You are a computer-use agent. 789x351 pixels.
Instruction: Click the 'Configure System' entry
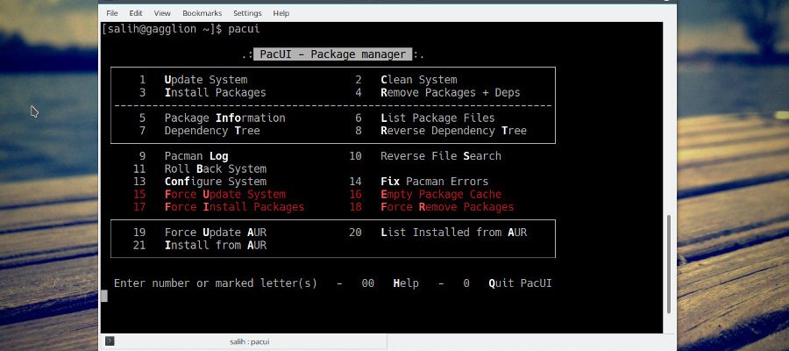tap(216, 182)
